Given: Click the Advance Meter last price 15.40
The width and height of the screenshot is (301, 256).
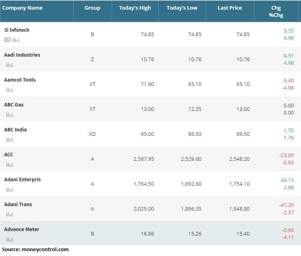Looking at the screenshot, I should 242,233.
